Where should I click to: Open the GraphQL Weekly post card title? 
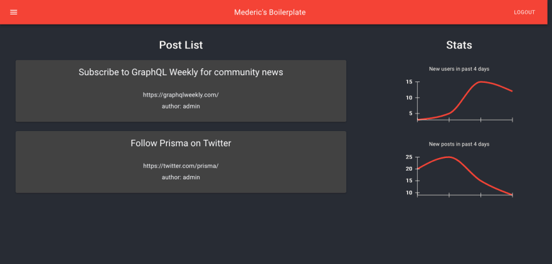tap(181, 72)
